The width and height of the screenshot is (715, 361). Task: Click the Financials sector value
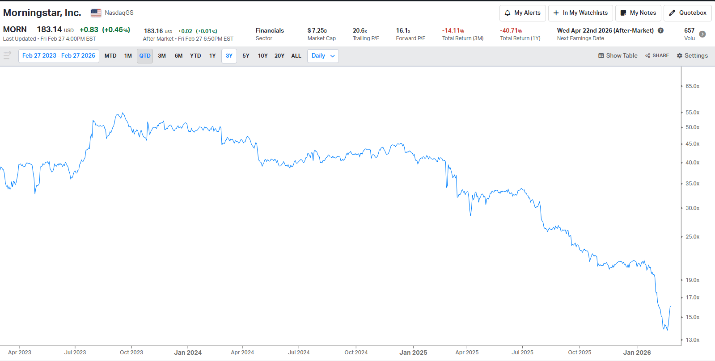coord(270,30)
